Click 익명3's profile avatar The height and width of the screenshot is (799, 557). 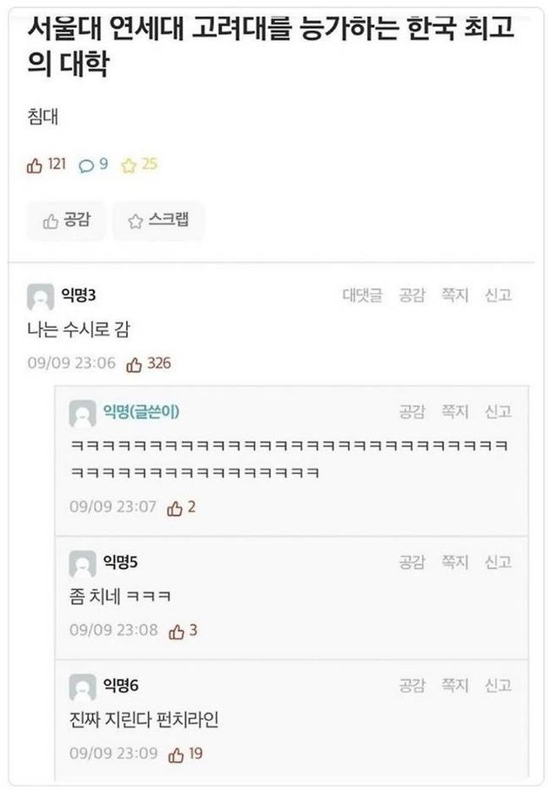click(x=40, y=297)
